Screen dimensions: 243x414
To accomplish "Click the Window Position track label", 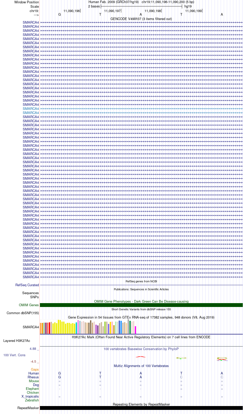I will pyautogui.click(x=27, y=2).
